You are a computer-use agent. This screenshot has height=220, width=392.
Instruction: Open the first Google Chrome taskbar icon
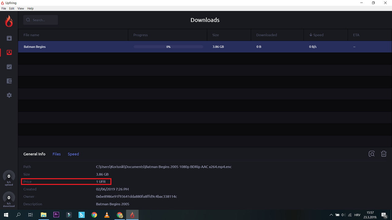tap(94, 215)
